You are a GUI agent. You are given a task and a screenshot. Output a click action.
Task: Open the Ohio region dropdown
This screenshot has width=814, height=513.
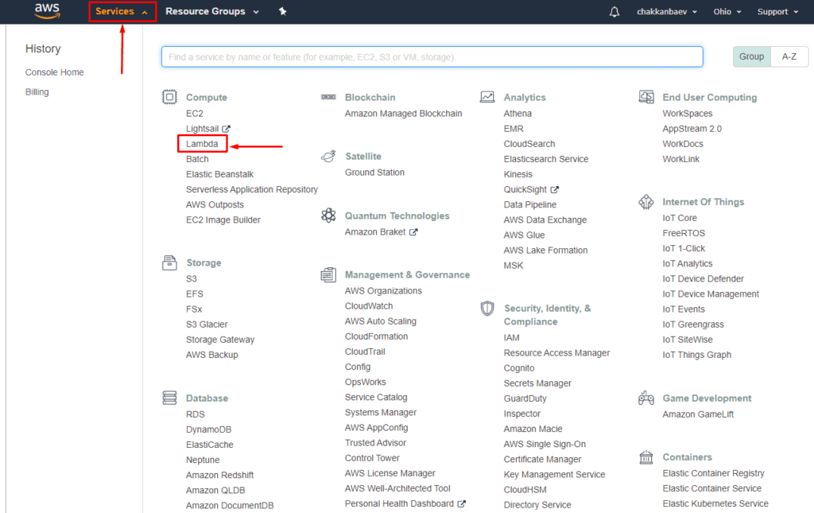click(x=727, y=12)
